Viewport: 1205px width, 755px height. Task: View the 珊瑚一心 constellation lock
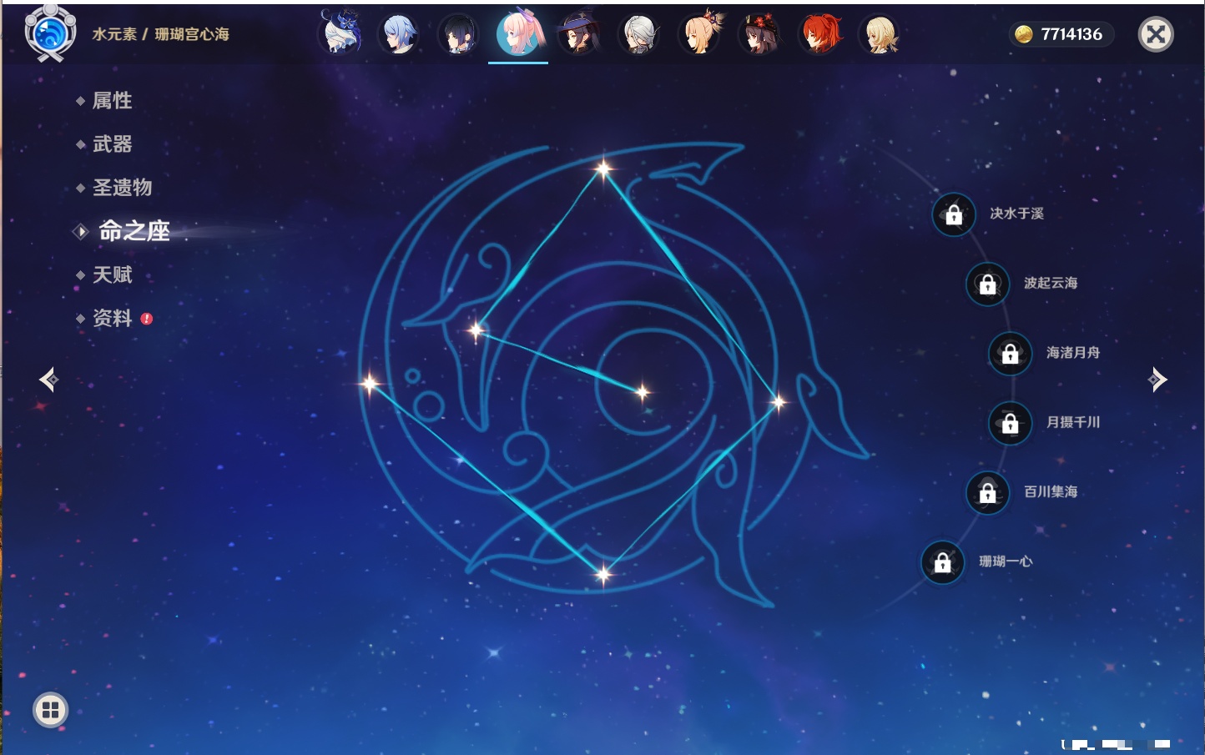(942, 562)
